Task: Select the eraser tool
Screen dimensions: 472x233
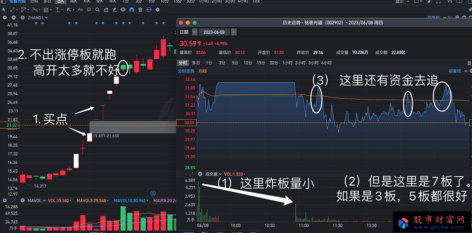Action: point(116,9)
